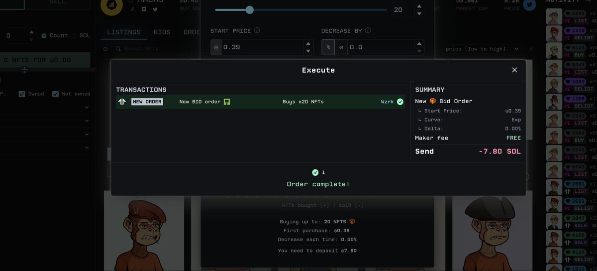Click the START PRICE field showing 0.39

coord(262,47)
